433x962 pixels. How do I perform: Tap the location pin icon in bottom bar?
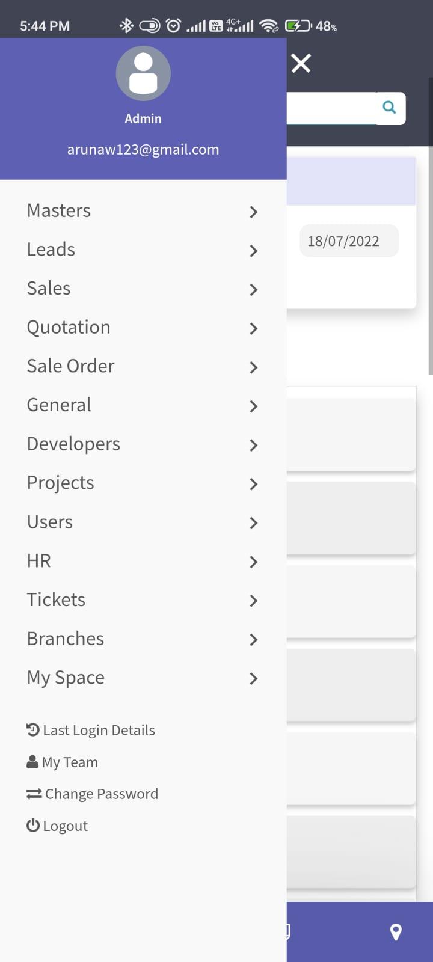[x=396, y=931]
